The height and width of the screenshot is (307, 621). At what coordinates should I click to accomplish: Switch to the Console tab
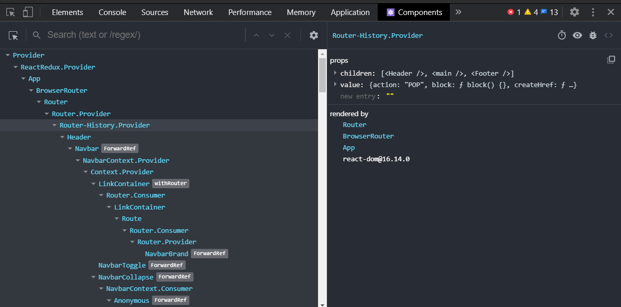click(x=112, y=12)
